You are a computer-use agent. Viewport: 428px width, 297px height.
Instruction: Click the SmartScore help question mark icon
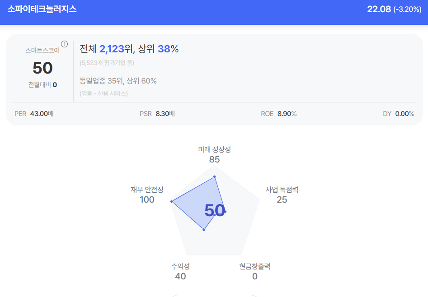tap(64, 44)
